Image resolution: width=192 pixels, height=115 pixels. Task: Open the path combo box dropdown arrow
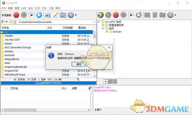pyautogui.click(x=94, y=22)
